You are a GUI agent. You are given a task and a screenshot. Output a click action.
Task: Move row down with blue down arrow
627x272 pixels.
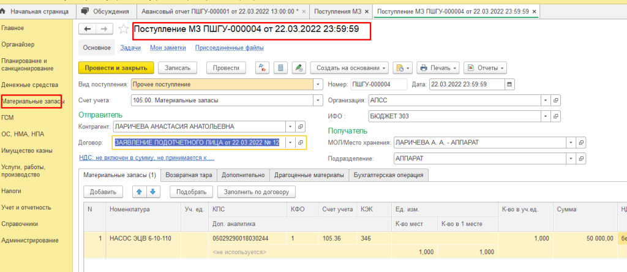[x=152, y=192]
